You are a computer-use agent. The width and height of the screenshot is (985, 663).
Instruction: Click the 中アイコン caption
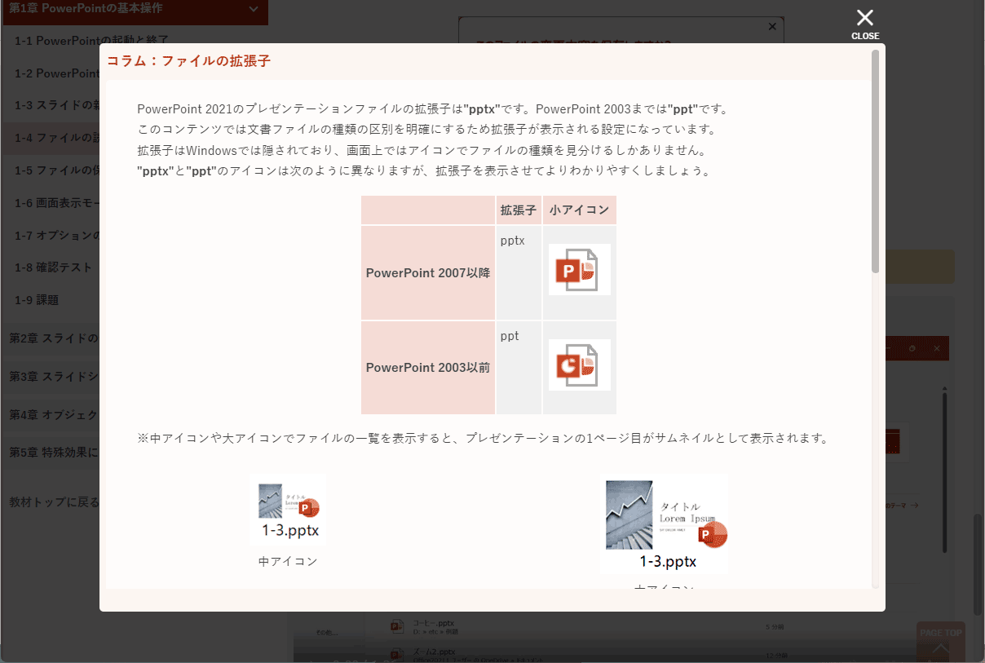(x=288, y=561)
